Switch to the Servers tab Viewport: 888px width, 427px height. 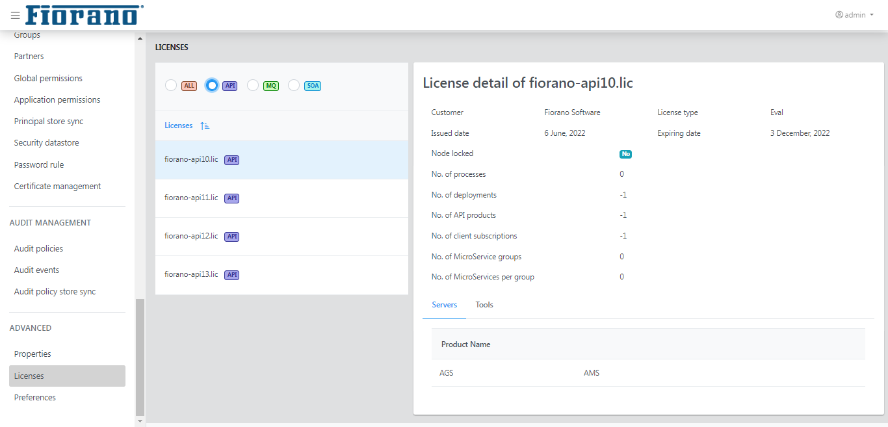(445, 305)
